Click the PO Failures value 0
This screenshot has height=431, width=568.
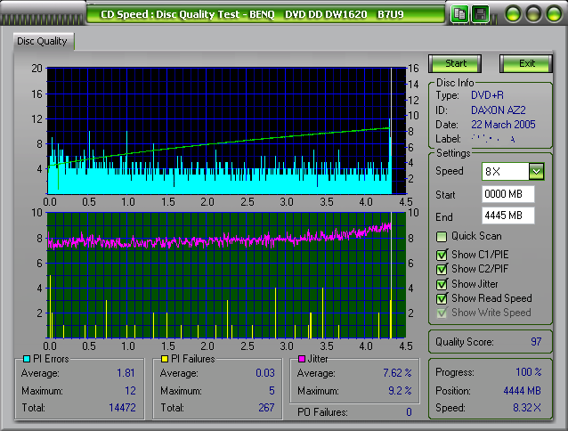(409, 412)
